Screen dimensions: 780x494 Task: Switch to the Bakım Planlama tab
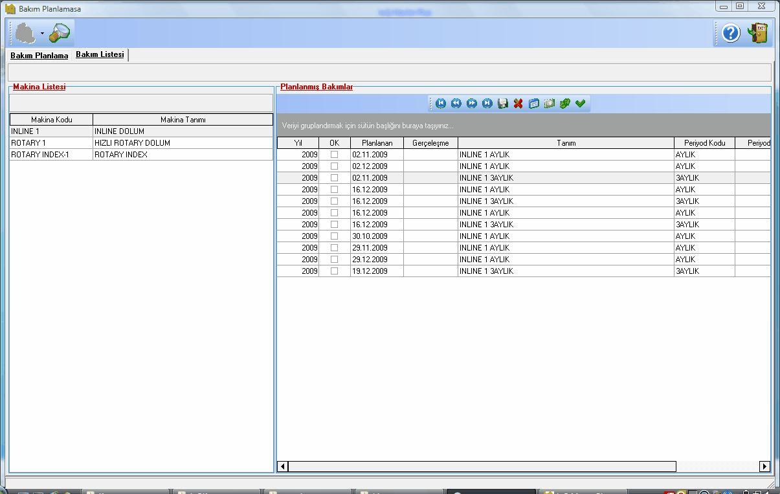click(39, 56)
